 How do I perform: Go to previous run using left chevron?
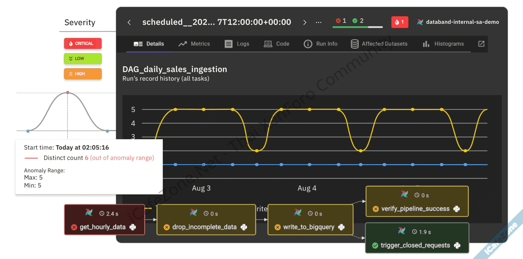[x=129, y=22]
